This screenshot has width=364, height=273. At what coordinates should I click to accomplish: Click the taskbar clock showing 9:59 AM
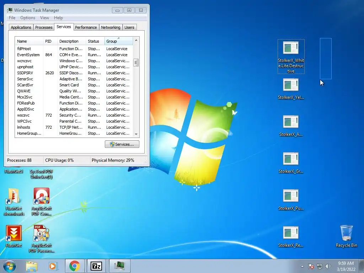(x=346, y=266)
